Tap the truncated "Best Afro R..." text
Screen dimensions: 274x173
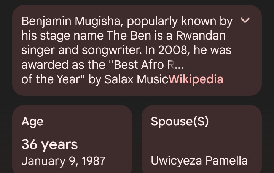click(148, 65)
